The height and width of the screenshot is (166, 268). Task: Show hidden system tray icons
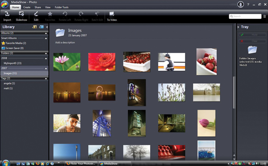tap(228, 164)
